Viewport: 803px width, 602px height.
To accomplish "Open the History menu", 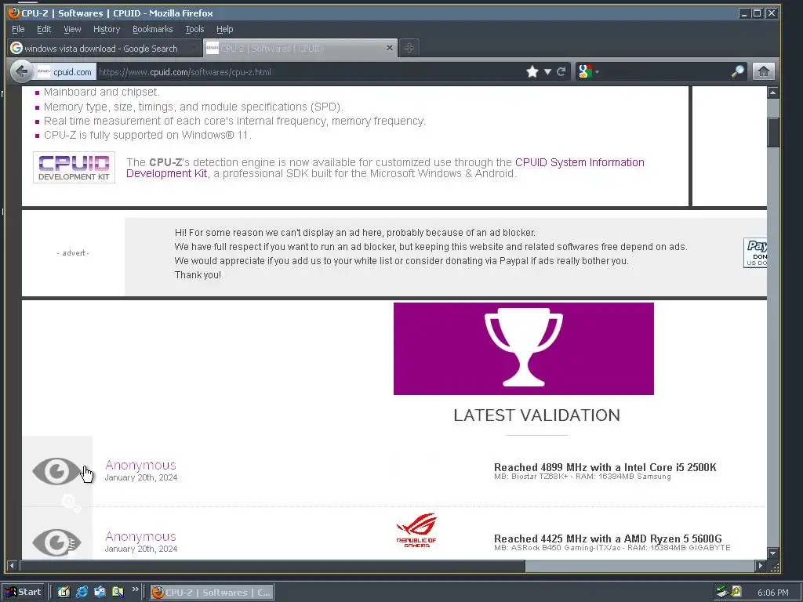I will pyautogui.click(x=107, y=29).
